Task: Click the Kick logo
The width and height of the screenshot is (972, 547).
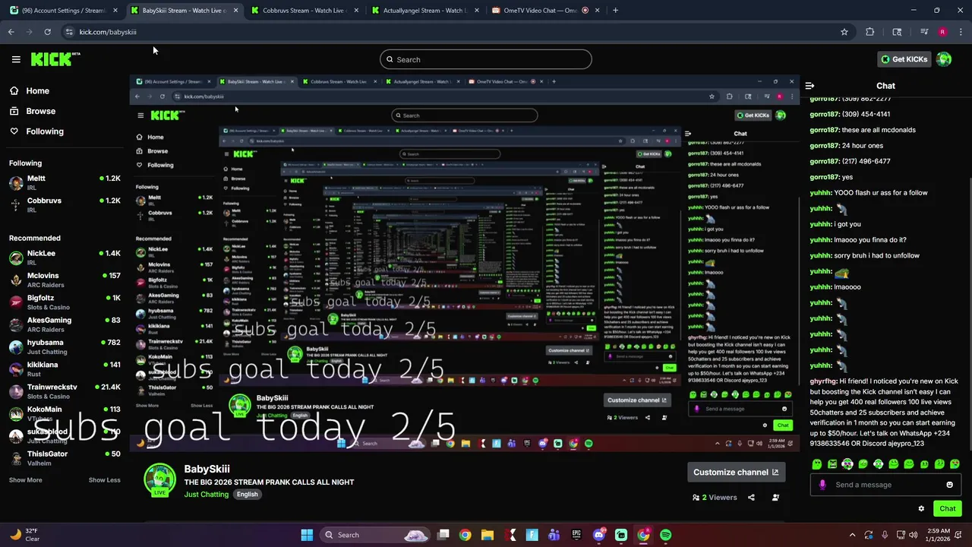Action: click(55, 59)
